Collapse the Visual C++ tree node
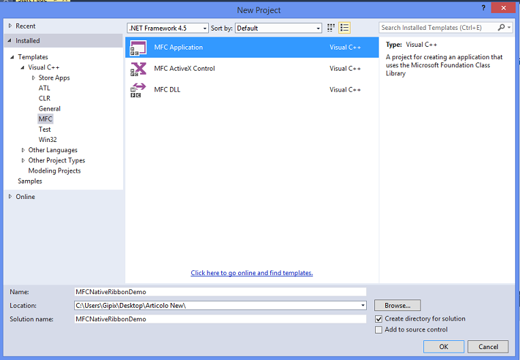The image size is (520, 360). (22, 67)
